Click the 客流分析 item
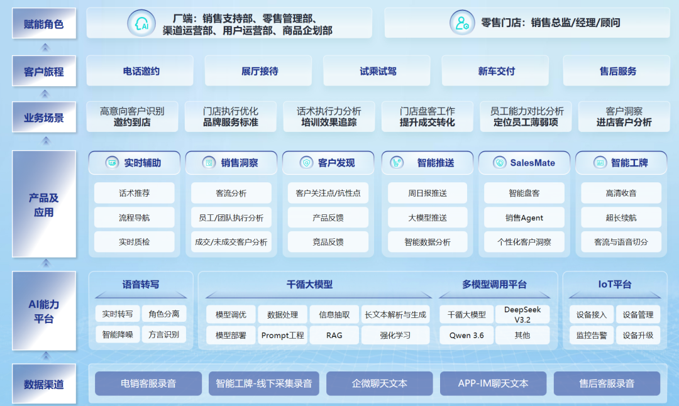 tap(231, 193)
